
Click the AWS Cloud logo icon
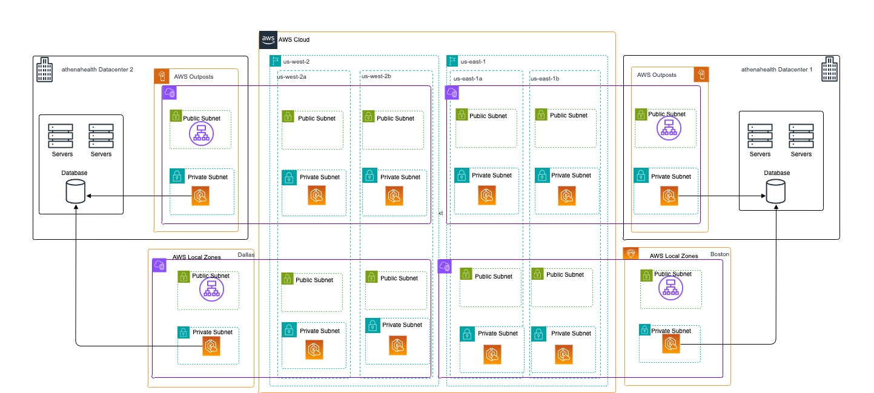click(x=268, y=39)
